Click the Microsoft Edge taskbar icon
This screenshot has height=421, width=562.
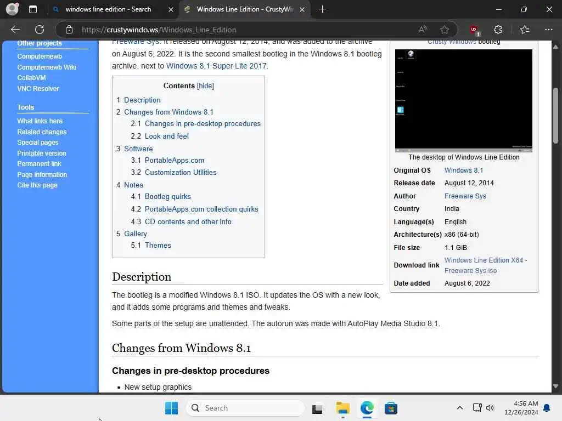[367, 408]
